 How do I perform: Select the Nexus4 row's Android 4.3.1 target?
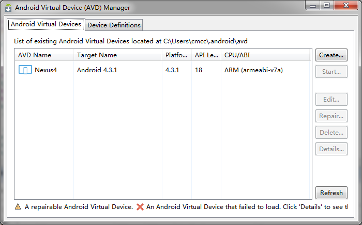pos(97,70)
